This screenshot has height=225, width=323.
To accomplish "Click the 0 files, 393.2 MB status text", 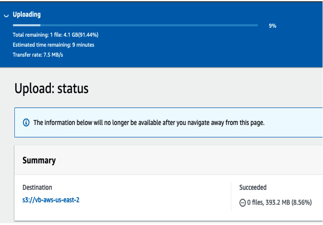I will pyautogui.click(x=279, y=202).
